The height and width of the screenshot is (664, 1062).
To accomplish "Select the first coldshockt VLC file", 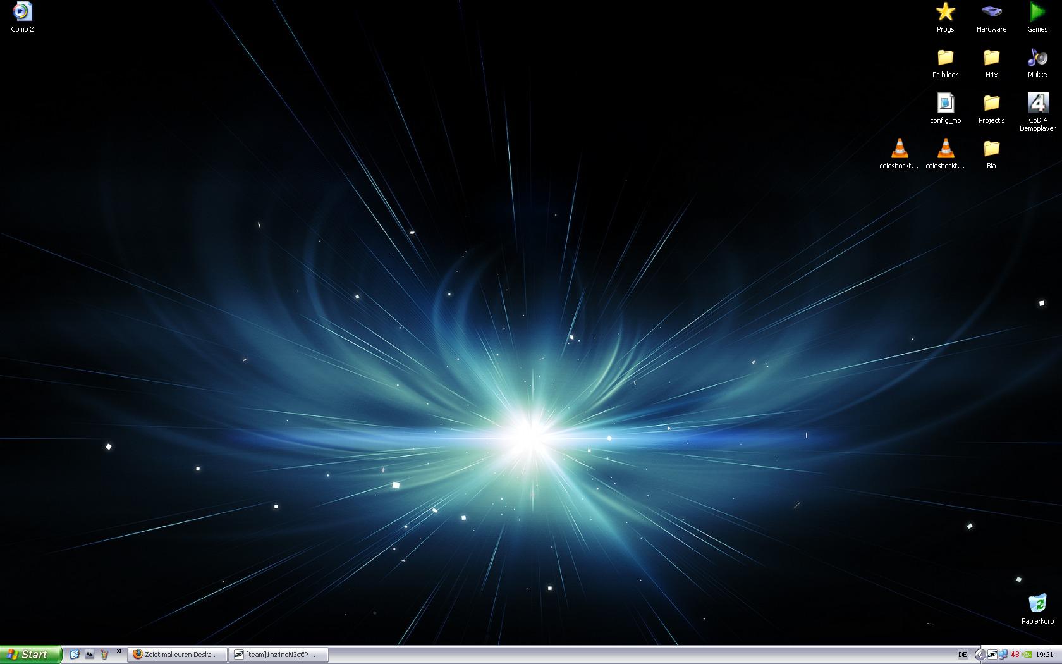I will click(x=899, y=154).
